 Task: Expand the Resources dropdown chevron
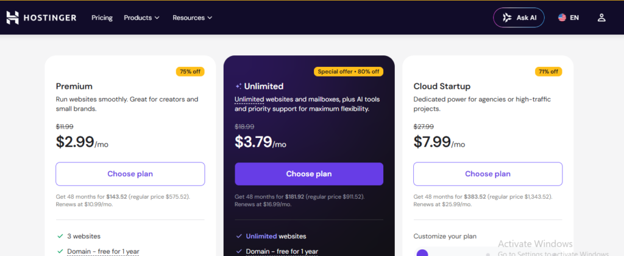(x=210, y=18)
